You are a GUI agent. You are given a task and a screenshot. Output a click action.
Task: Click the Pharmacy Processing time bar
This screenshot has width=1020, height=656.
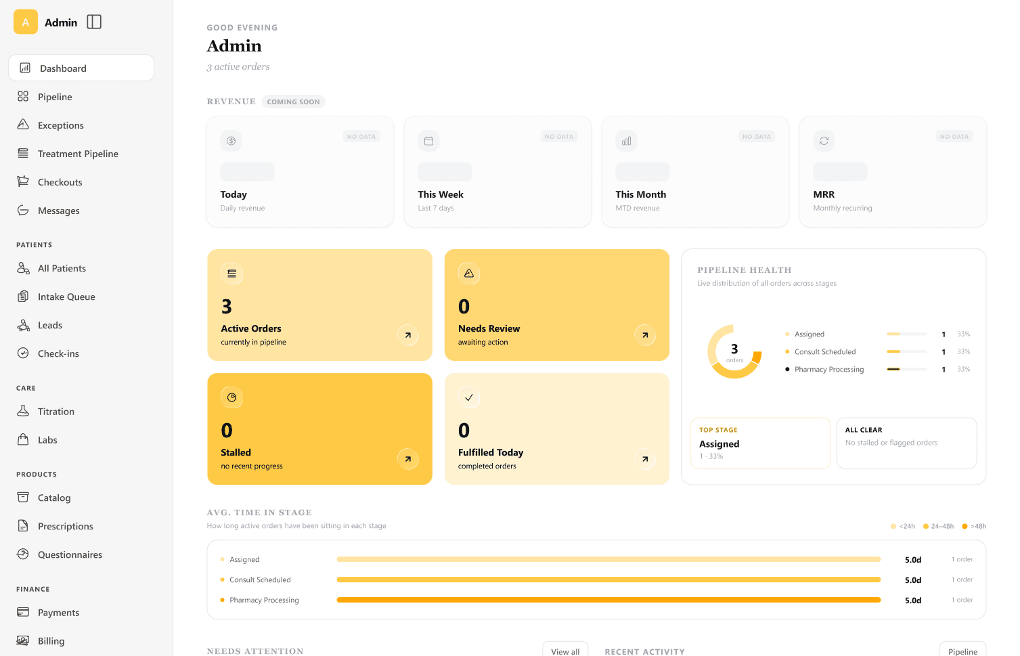(608, 600)
